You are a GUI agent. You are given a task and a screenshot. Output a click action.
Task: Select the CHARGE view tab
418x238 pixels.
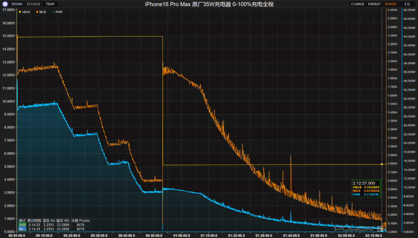pyautogui.click(x=358, y=4)
